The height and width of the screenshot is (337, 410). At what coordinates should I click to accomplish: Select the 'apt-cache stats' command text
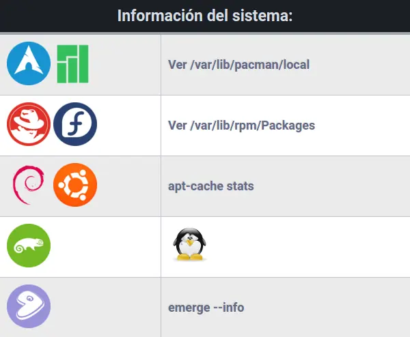[x=210, y=186]
